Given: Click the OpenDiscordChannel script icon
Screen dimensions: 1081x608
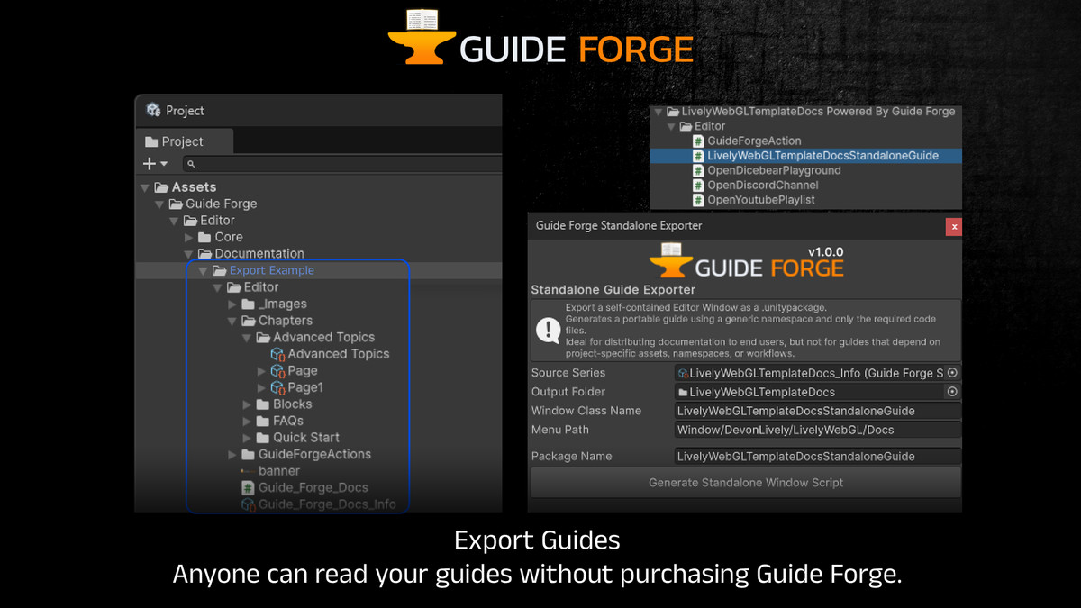Looking at the screenshot, I should click(x=698, y=186).
